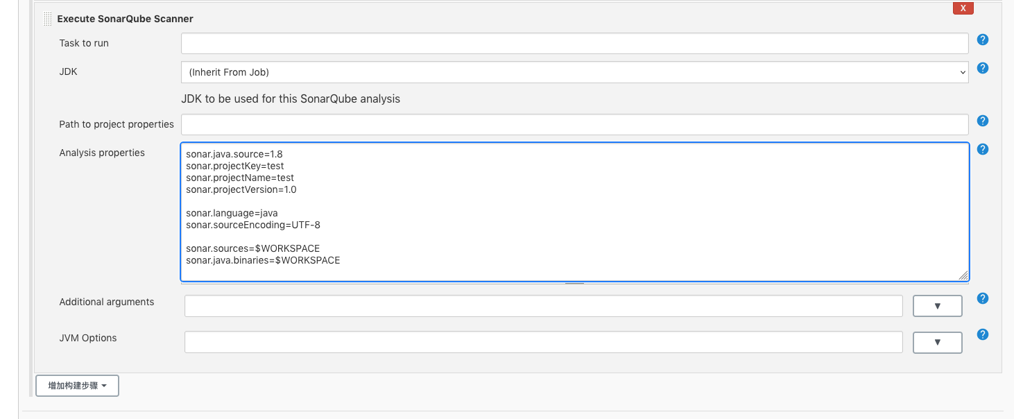Show help for Analysis properties
This screenshot has width=1014, height=419.
coord(982,150)
